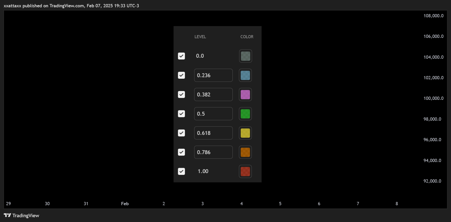Click the 29 date axis label
Viewport: 451px width, 222px height.
pyautogui.click(x=8, y=204)
